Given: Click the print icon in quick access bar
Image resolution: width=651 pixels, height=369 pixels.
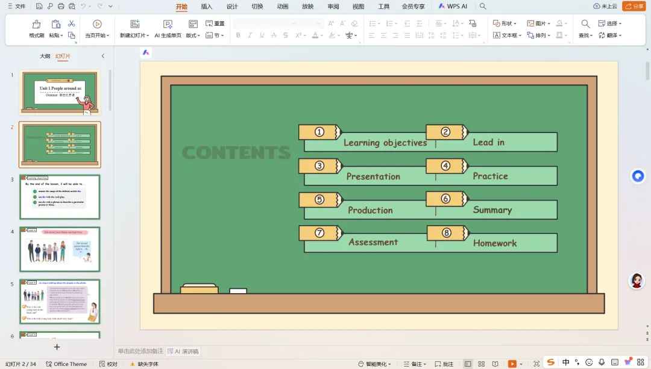Looking at the screenshot, I should [x=61, y=7].
